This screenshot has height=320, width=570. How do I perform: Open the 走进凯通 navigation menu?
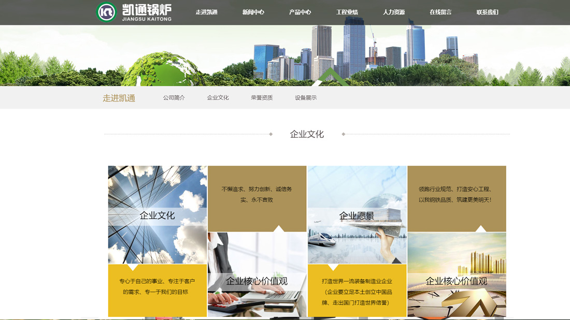tap(206, 11)
